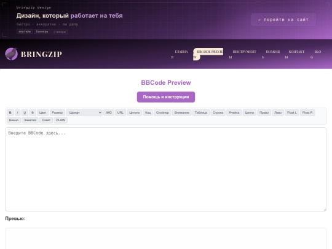
Task: Align left with the Лево button
Action: pos(278,113)
